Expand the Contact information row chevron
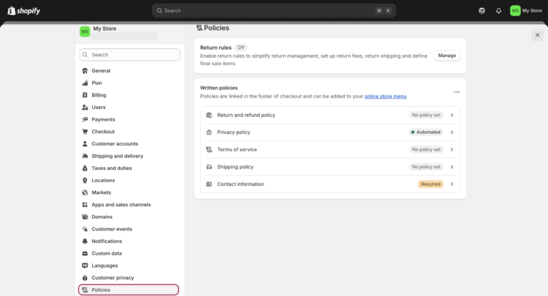 pos(452,184)
